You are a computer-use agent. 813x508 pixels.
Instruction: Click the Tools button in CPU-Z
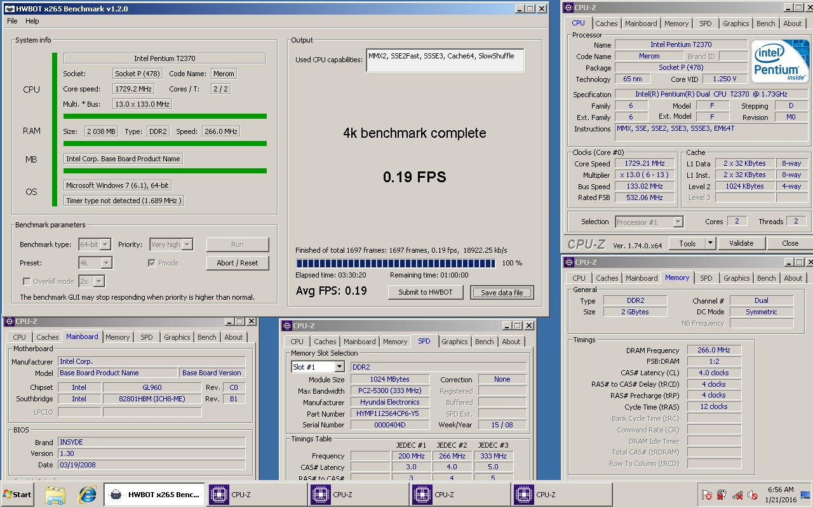[687, 243]
